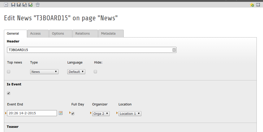Click Save and create new icon
This screenshot has width=263, height=132.
(30, 5)
